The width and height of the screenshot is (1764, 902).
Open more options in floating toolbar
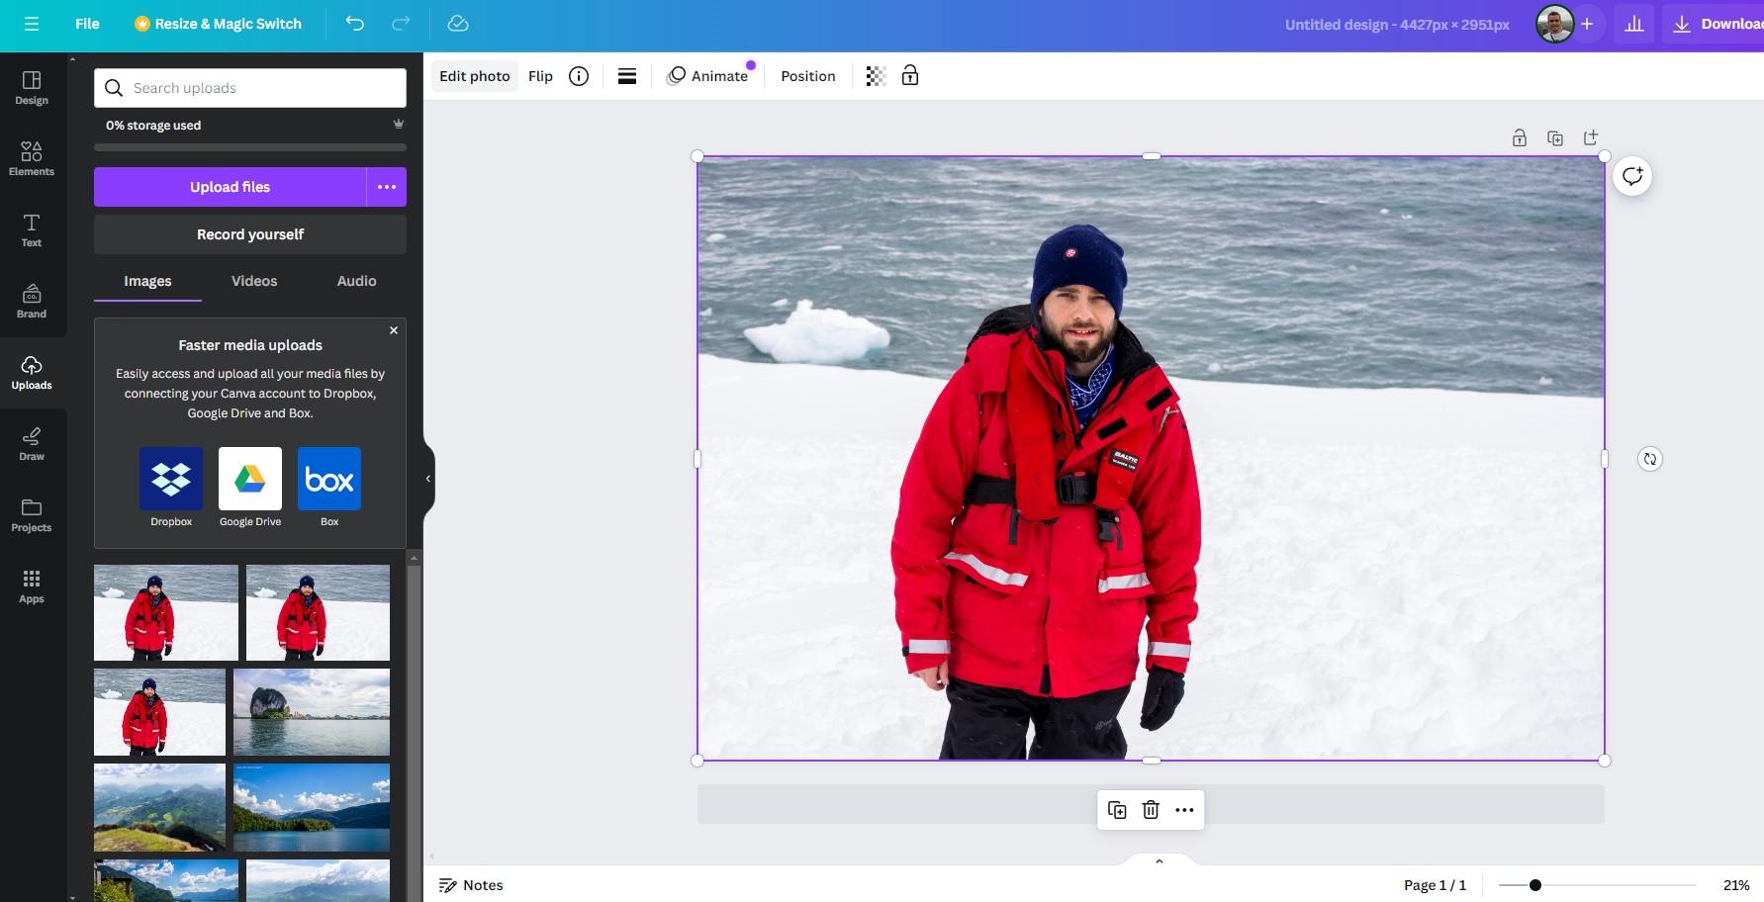pos(1184,810)
